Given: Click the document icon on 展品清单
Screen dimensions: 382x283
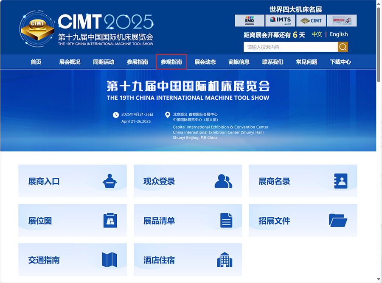Looking at the screenshot, I should pyautogui.click(x=226, y=220).
